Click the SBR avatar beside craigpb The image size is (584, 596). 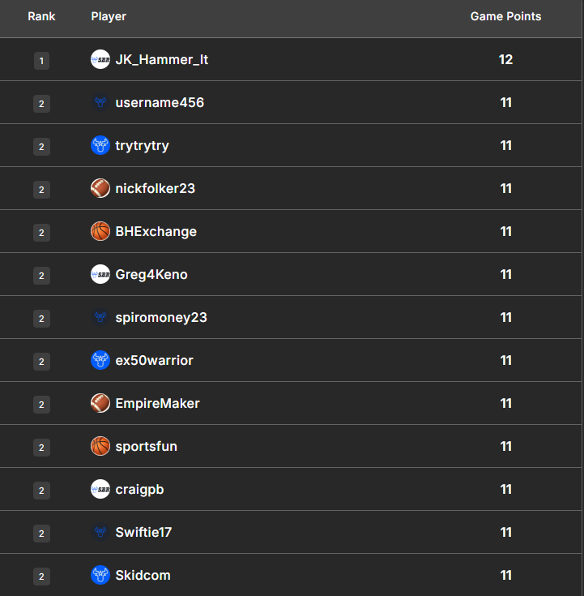click(x=100, y=490)
